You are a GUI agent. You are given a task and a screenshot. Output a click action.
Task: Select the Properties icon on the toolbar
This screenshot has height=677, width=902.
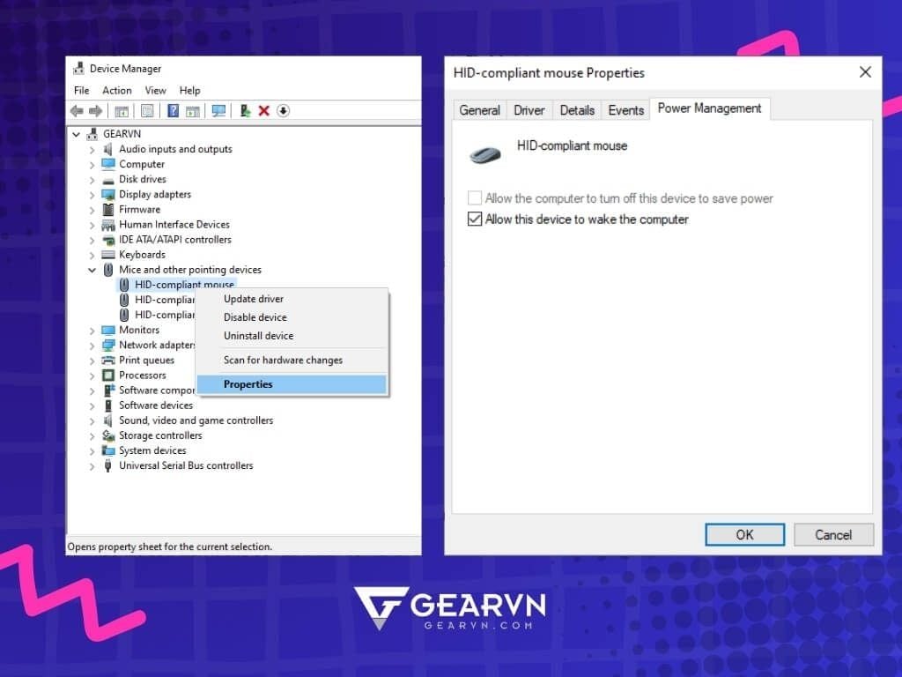[146, 110]
